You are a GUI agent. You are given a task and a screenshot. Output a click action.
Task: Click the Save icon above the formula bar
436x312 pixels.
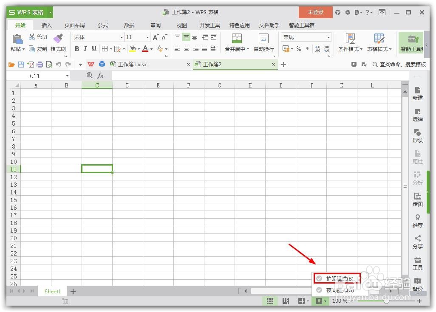[21, 65]
